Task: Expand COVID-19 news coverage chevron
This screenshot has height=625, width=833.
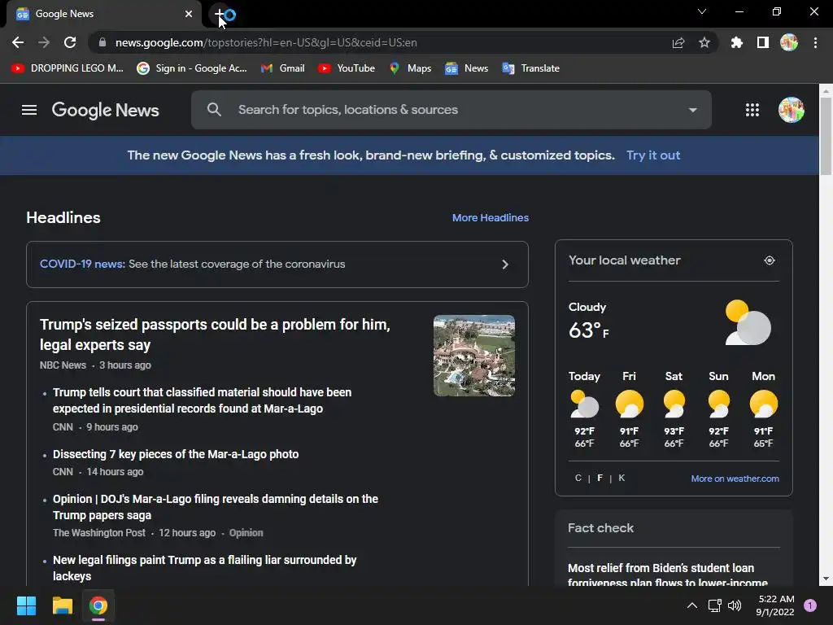Action: [505, 264]
